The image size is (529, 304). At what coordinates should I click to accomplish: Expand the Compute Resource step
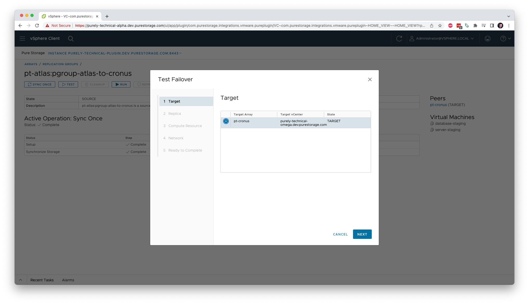(185, 126)
